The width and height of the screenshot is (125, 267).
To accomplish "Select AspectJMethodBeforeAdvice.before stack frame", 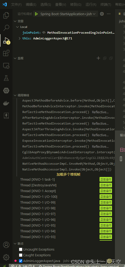I will coord(69,101).
